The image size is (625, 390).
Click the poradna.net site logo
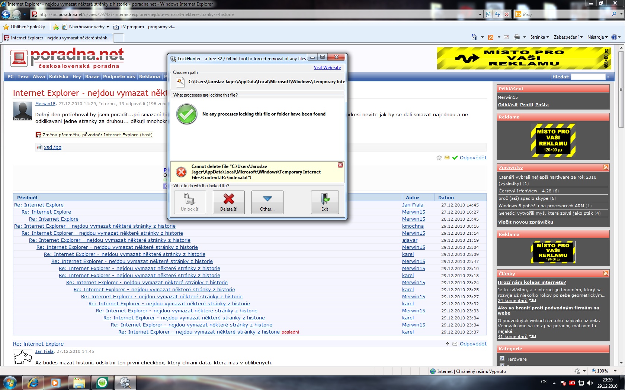(x=67, y=59)
